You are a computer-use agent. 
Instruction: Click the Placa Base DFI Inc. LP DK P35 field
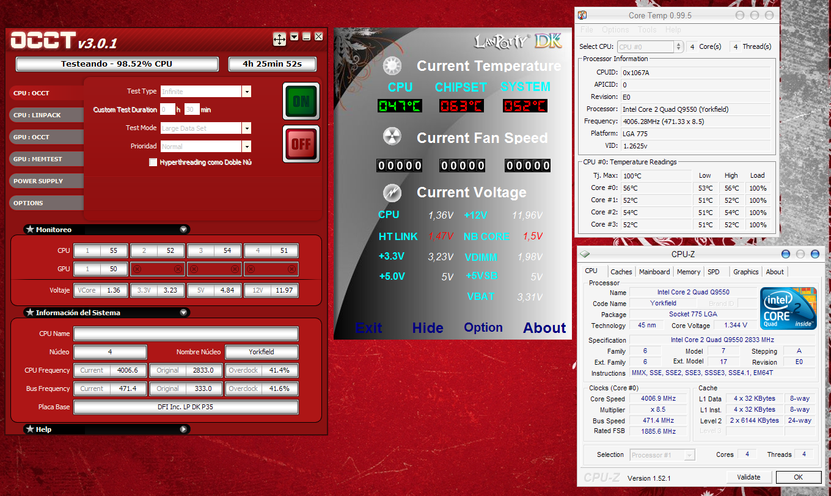pyautogui.click(x=186, y=407)
